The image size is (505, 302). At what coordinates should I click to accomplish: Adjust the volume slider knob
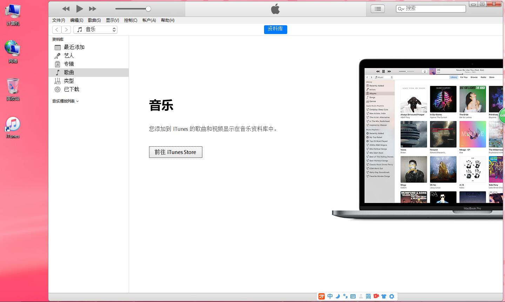point(148,9)
